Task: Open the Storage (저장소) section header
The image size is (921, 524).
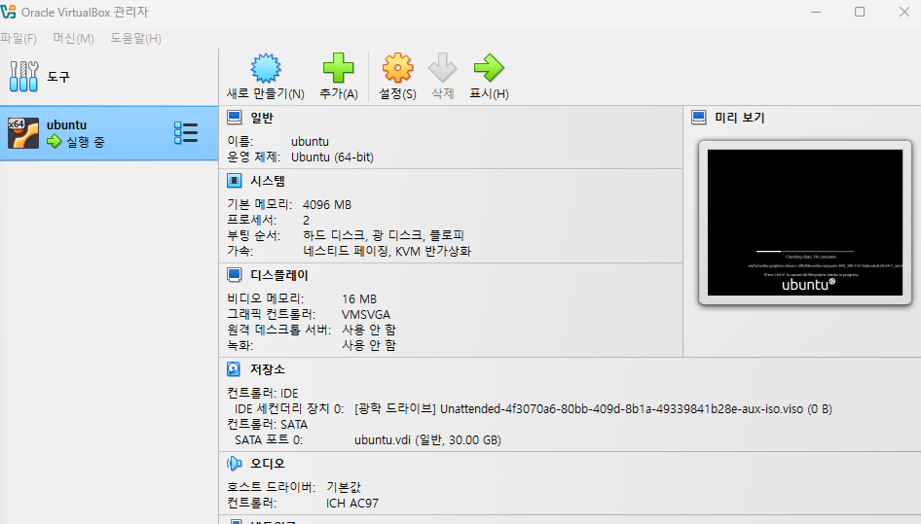Action: [x=268, y=369]
